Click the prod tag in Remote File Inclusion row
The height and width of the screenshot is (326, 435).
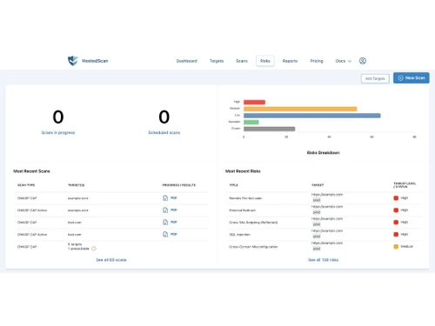317,200
